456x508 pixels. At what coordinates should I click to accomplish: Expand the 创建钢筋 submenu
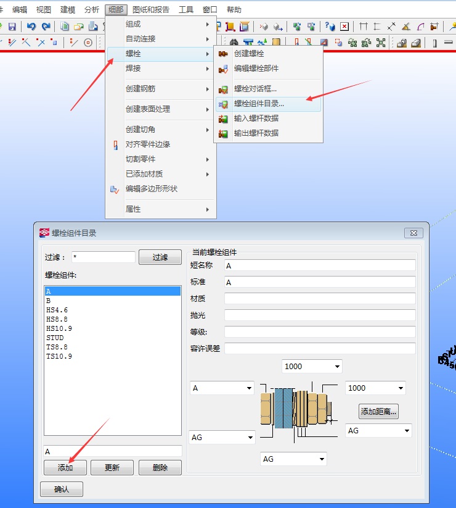(x=160, y=89)
